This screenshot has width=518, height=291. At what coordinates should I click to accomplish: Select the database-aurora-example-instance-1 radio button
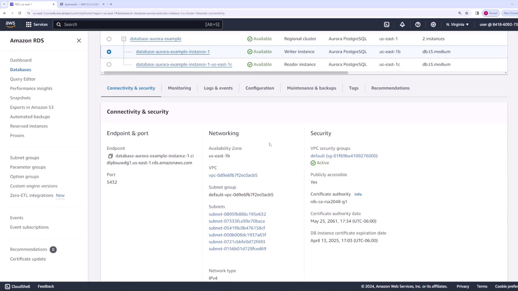109,52
